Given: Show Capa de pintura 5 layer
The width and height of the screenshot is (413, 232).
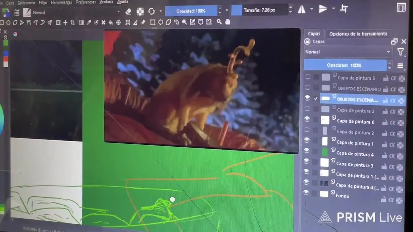Looking at the screenshot, I should point(307,77).
